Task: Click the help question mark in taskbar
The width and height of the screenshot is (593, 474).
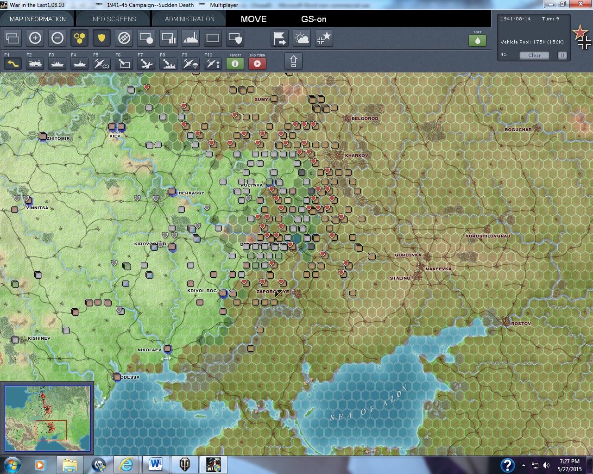Action: [508, 465]
